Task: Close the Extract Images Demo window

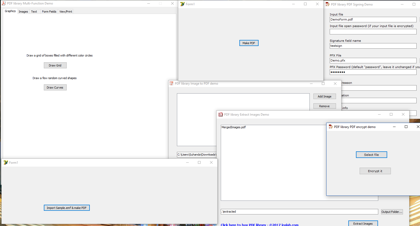Action: [403, 114]
